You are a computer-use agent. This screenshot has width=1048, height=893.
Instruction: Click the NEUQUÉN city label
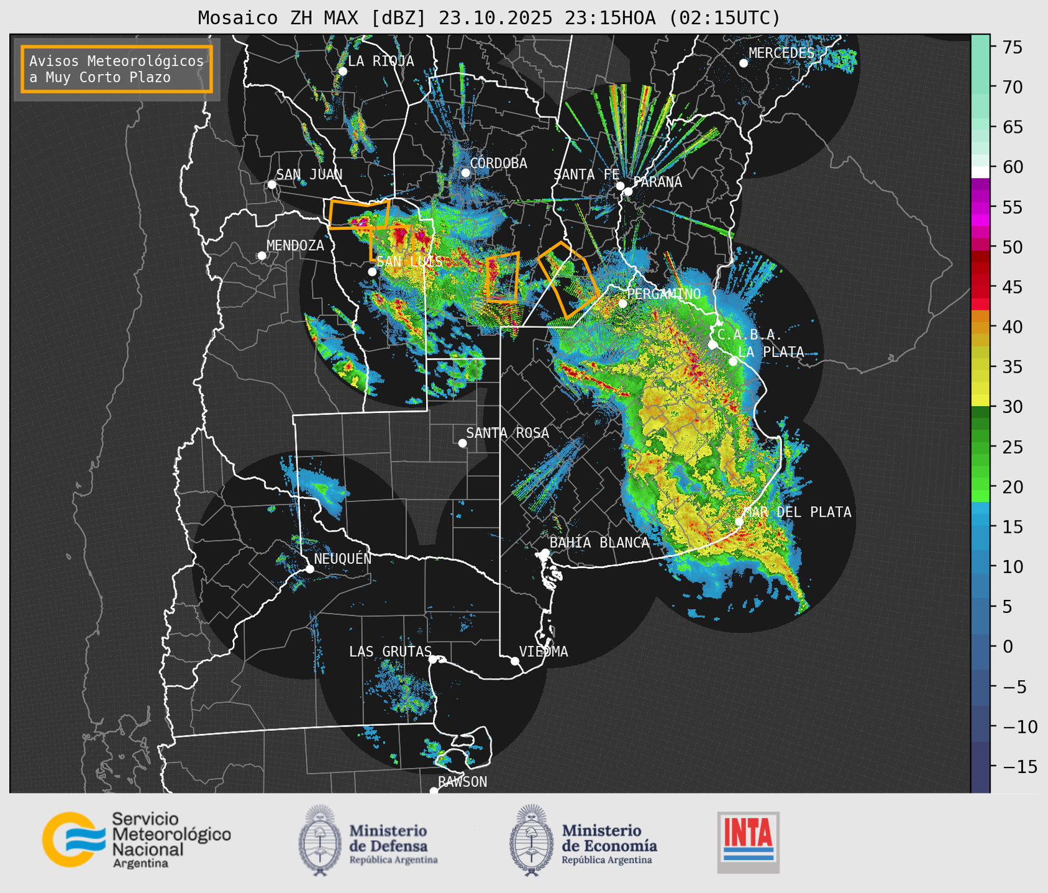tap(342, 558)
